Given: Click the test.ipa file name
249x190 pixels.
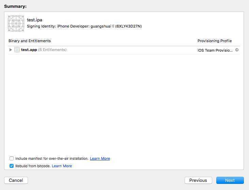Looking at the screenshot, I should (x=34, y=20).
